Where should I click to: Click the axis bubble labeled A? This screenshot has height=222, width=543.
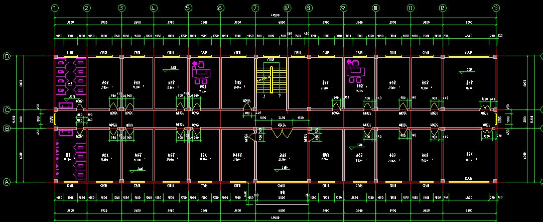pyautogui.click(x=6, y=182)
